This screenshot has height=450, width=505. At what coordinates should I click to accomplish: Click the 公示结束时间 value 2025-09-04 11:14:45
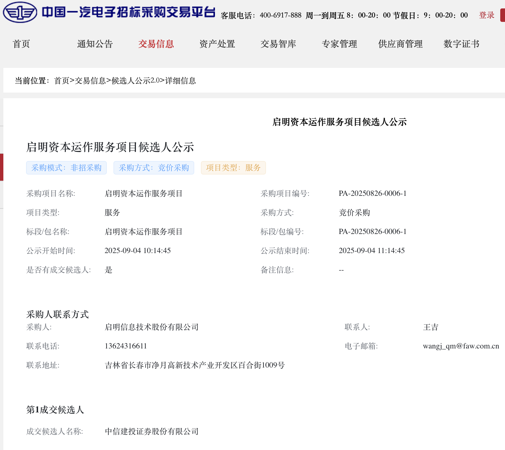(372, 251)
